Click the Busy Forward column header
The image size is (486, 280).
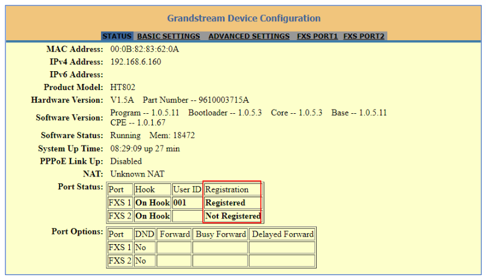pyautogui.click(x=220, y=234)
